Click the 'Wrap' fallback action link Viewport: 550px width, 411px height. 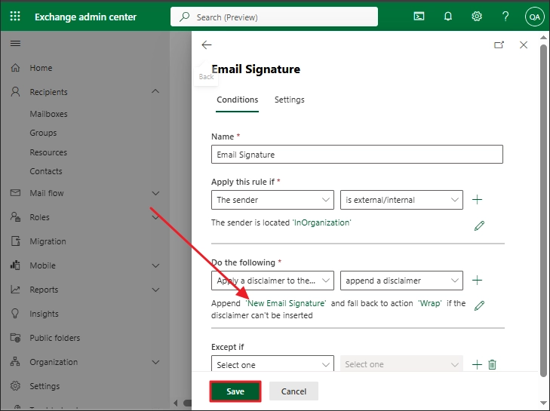(430, 303)
